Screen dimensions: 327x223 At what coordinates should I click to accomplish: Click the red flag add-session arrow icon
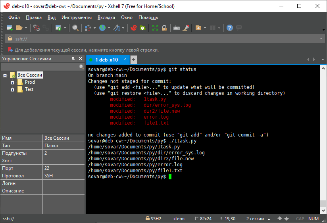(x=10, y=50)
